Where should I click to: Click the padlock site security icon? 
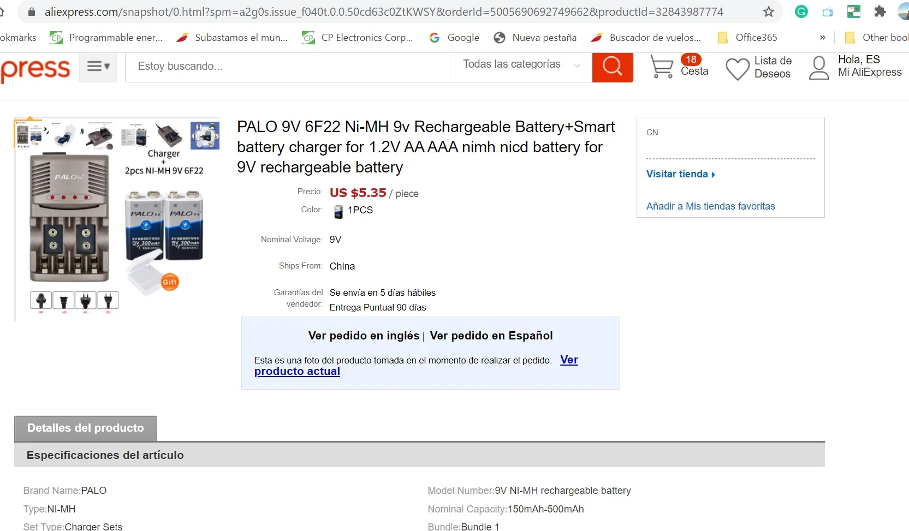[32, 11]
